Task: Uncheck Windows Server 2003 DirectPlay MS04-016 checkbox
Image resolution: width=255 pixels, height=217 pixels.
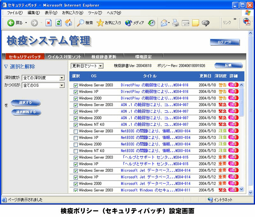Action: coord(76,85)
